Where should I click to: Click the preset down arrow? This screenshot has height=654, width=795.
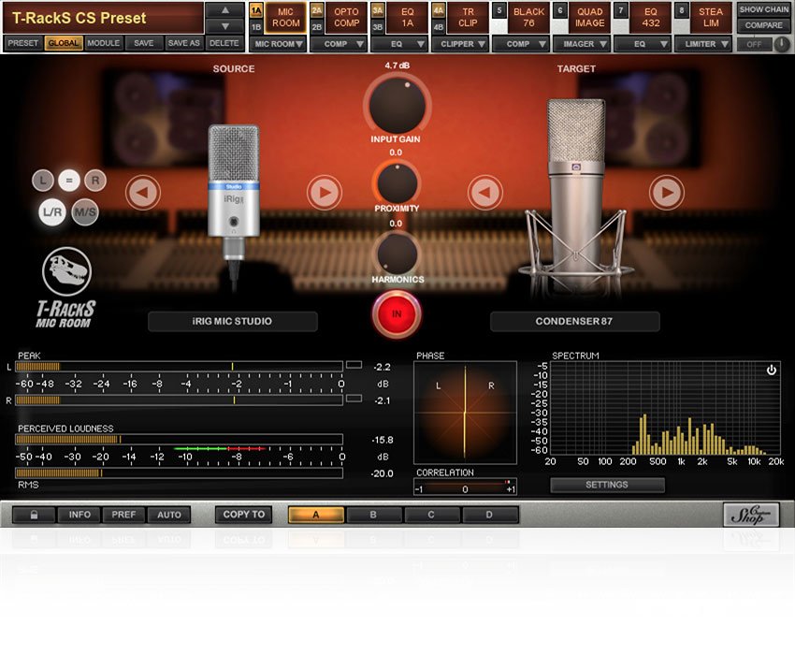(225, 26)
